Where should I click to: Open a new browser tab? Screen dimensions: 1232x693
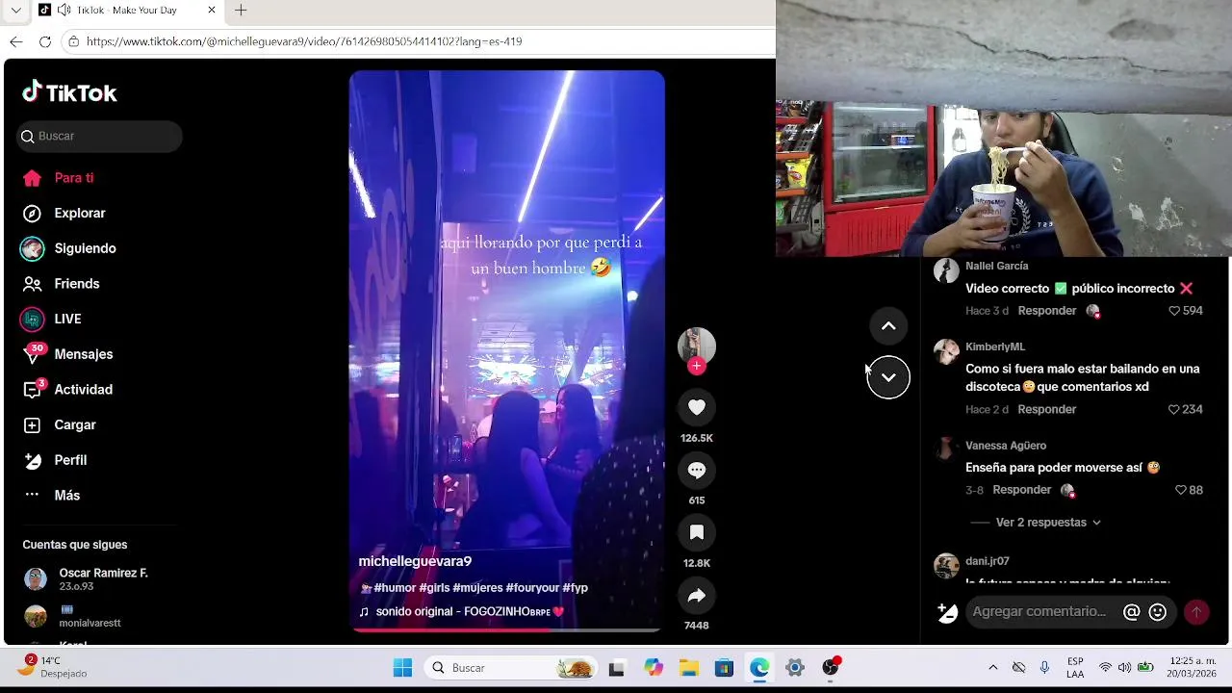click(x=241, y=10)
